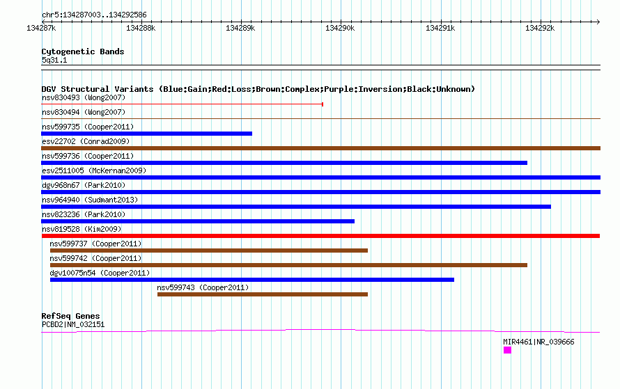Click the dgv10075n54 (Cooper2011) label
This screenshot has height=389, width=620.
point(100,273)
